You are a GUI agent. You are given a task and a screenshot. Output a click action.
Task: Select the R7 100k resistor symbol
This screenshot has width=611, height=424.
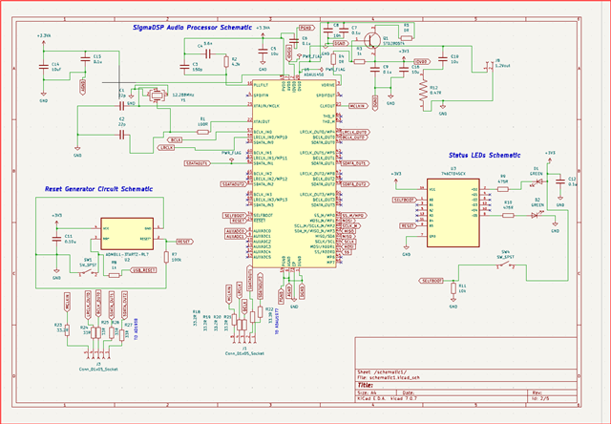166,257
